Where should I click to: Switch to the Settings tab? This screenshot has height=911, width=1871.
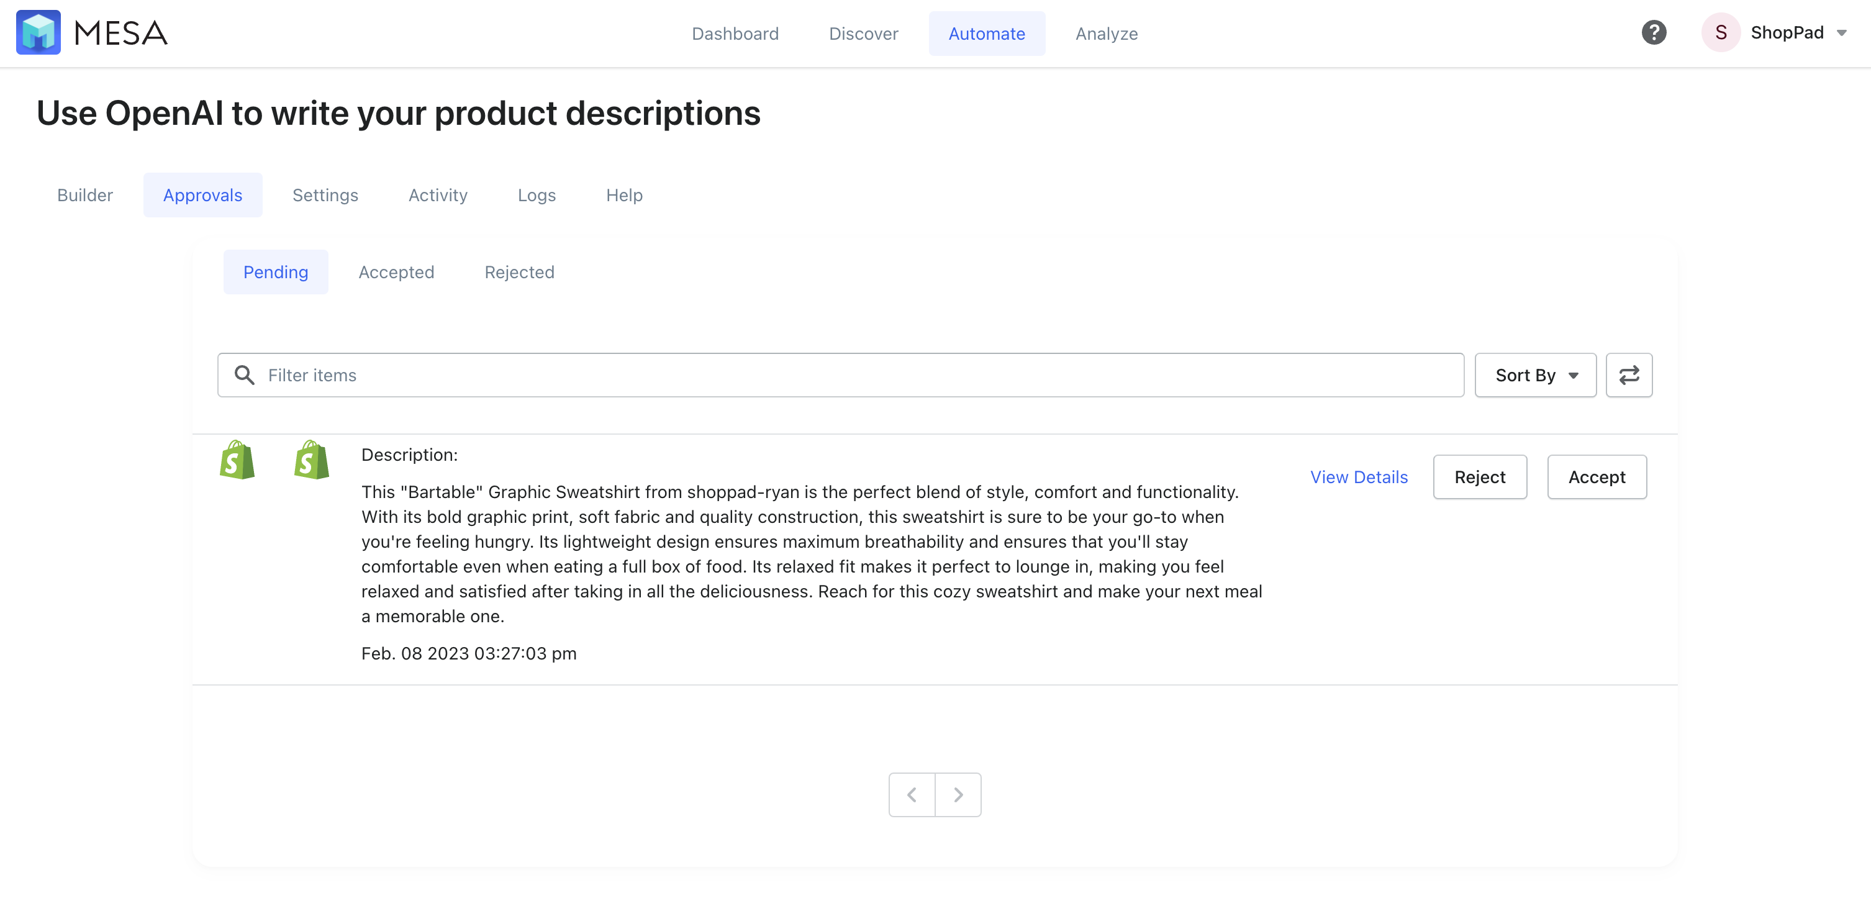point(325,195)
